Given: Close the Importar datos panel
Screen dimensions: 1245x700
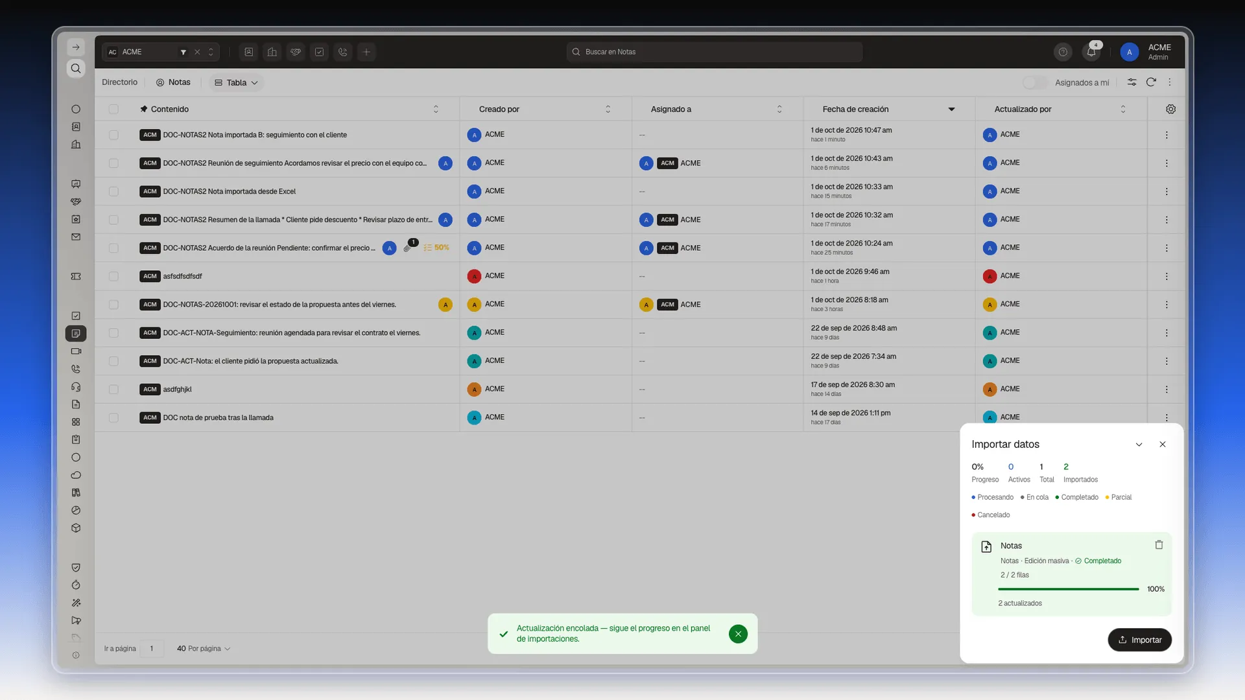Looking at the screenshot, I should coord(1163,445).
